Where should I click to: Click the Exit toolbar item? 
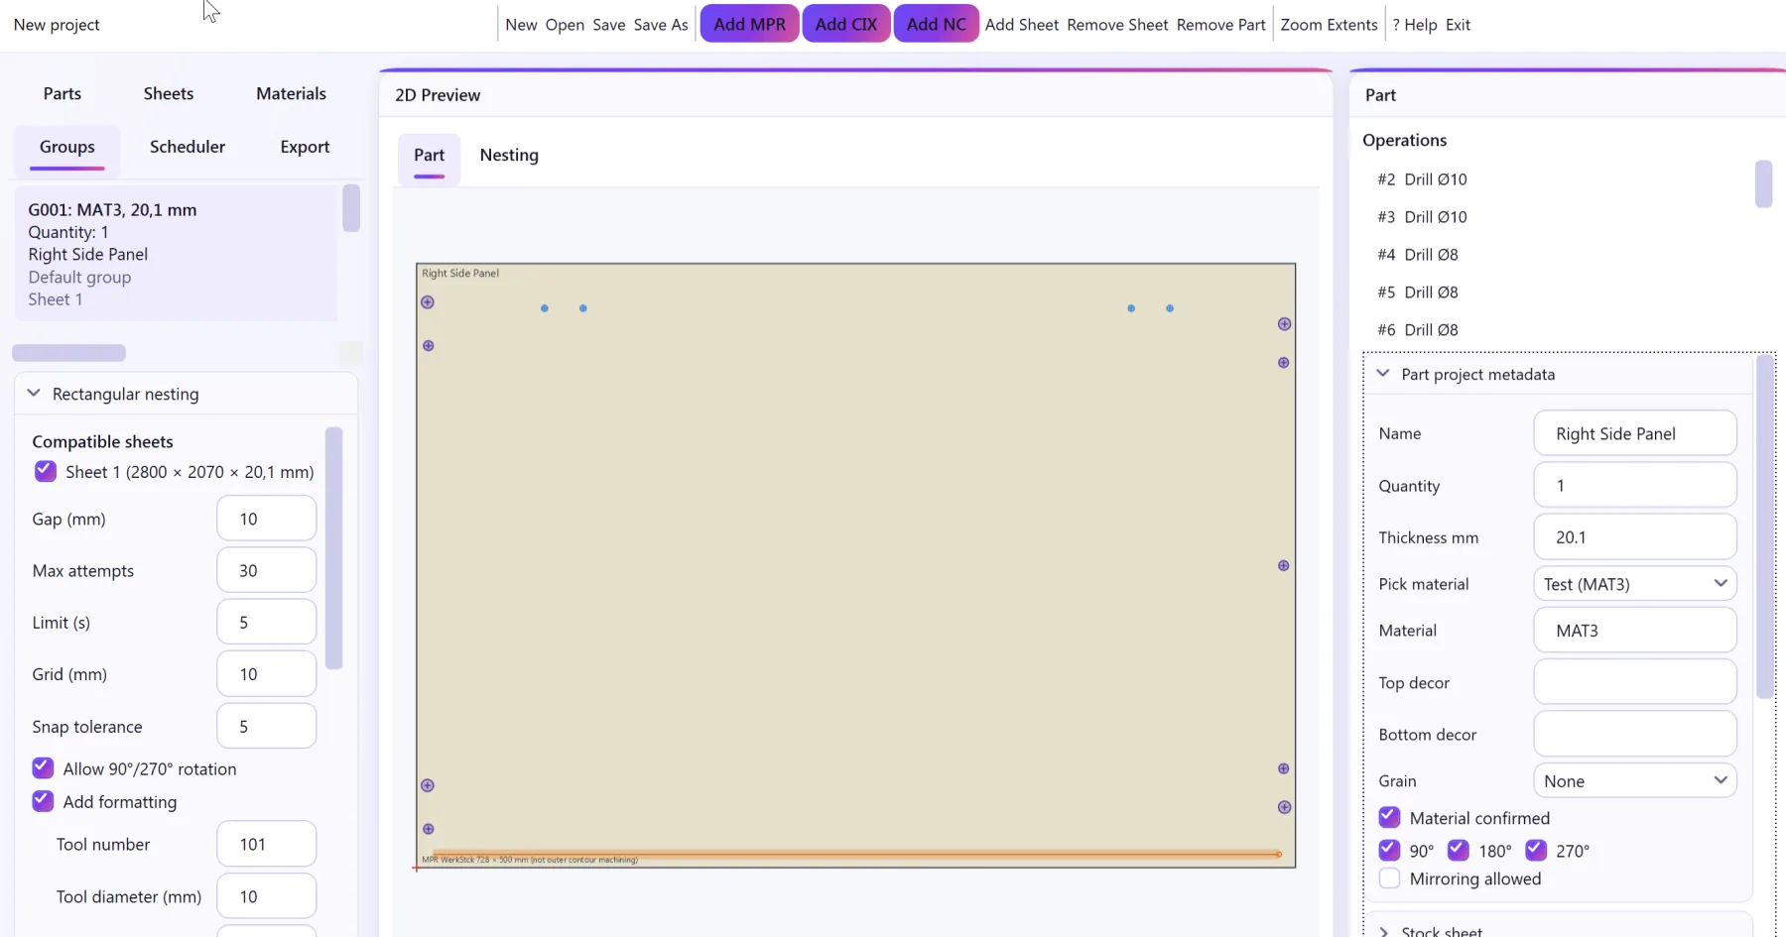[1458, 25]
